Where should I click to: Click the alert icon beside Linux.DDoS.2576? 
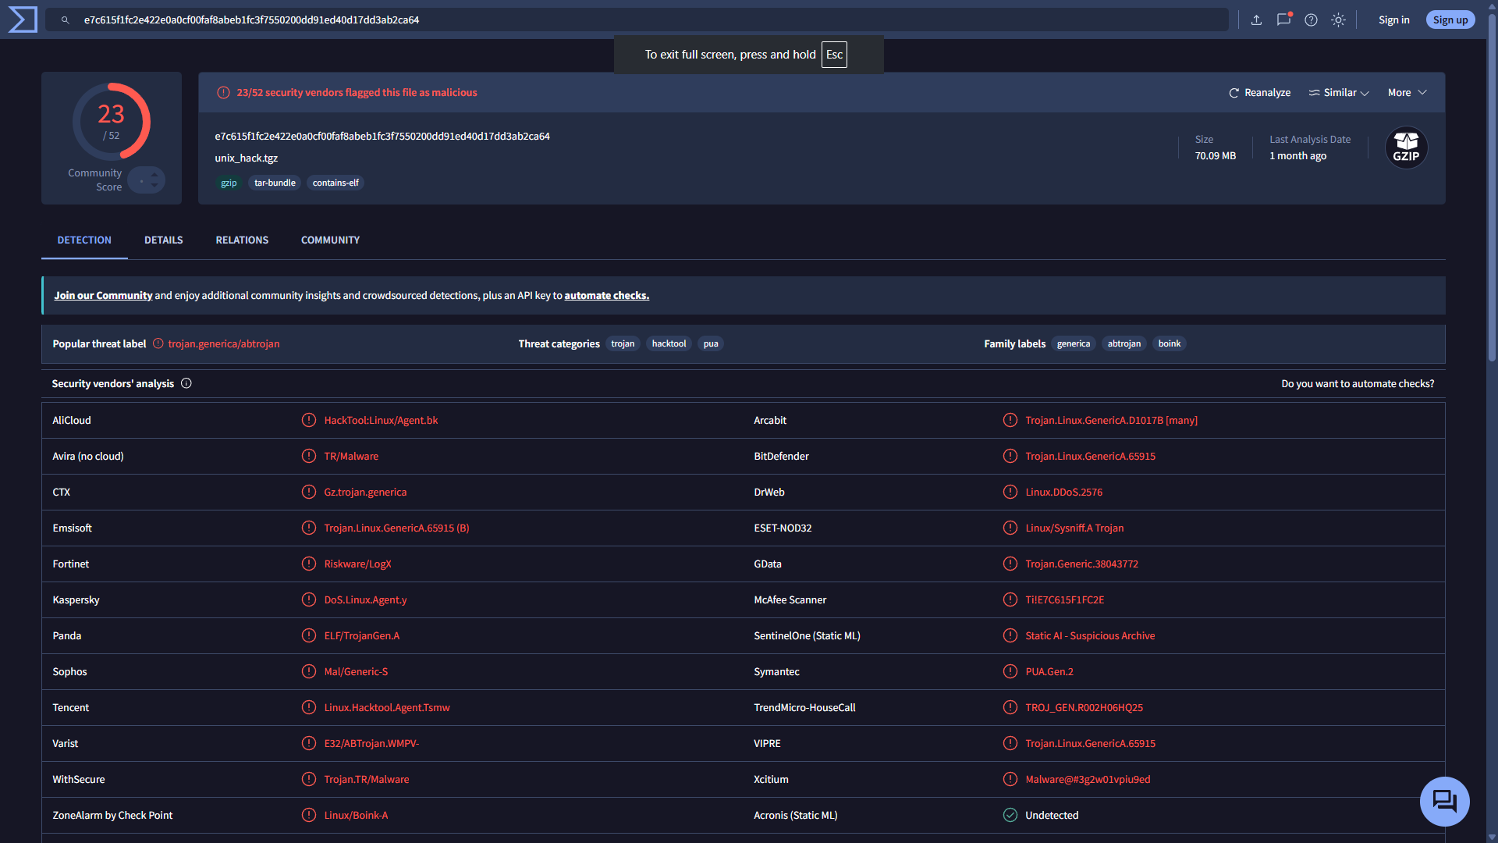pos(1010,492)
